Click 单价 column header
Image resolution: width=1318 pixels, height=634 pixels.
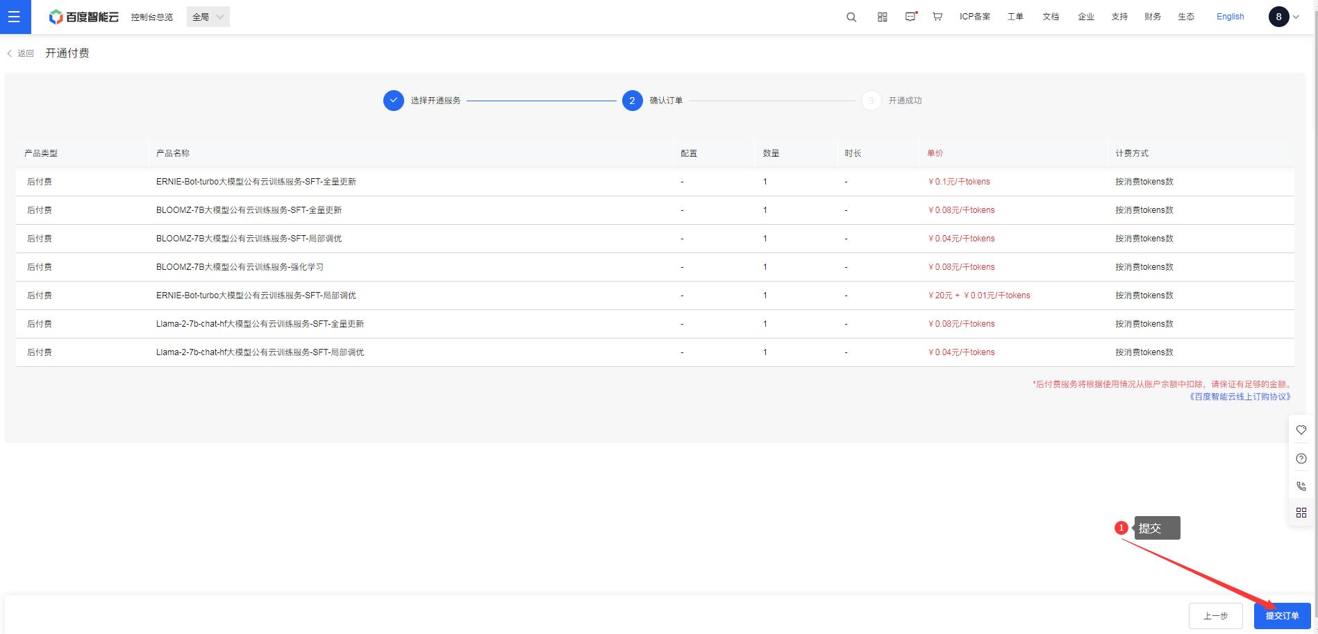tap(935, 153)
